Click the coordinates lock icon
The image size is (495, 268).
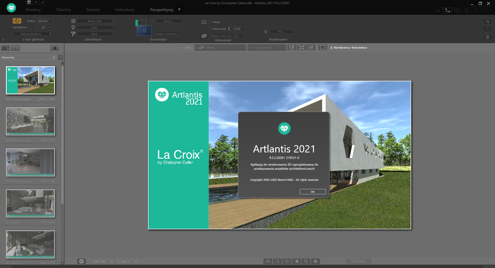[x=265, y=31]
